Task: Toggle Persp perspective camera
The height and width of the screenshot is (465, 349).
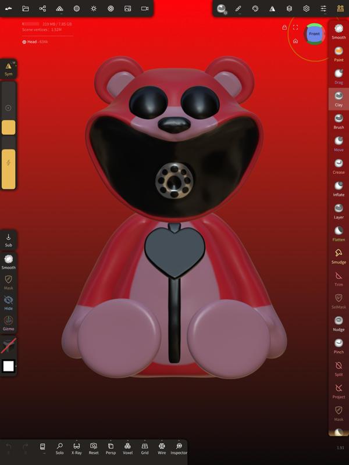Action: tap(111, 448)
